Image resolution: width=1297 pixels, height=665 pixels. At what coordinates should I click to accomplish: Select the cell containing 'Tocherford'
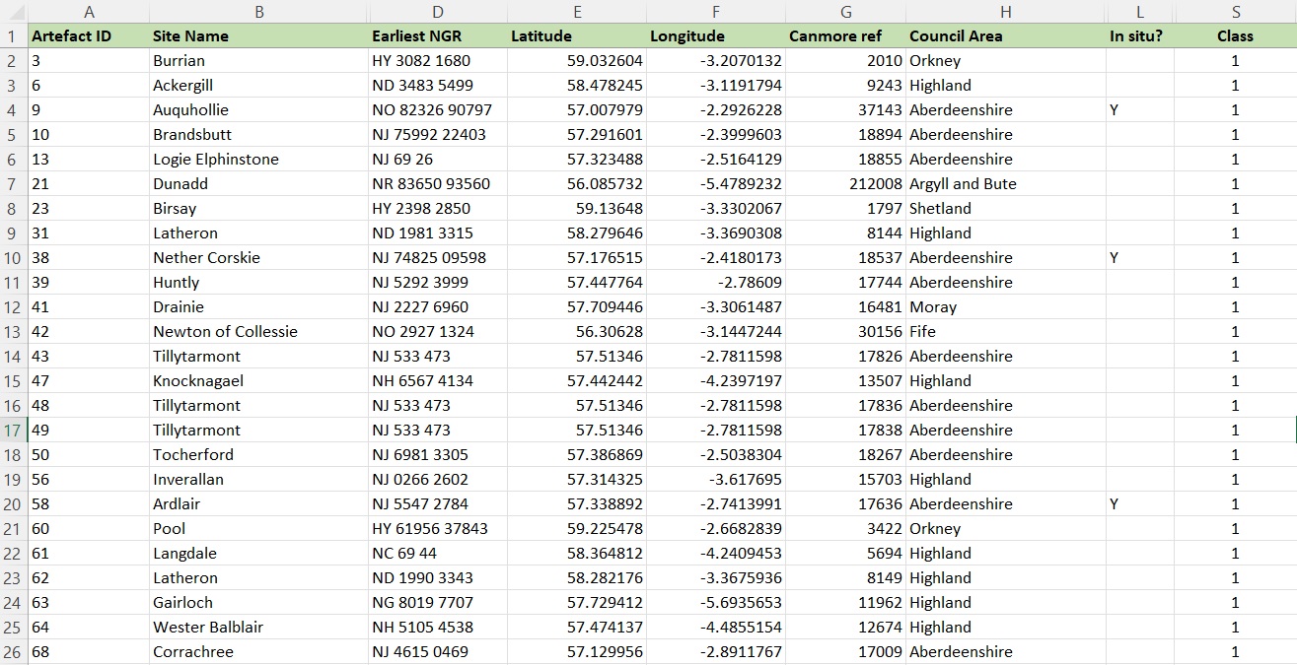click(258, 455)
